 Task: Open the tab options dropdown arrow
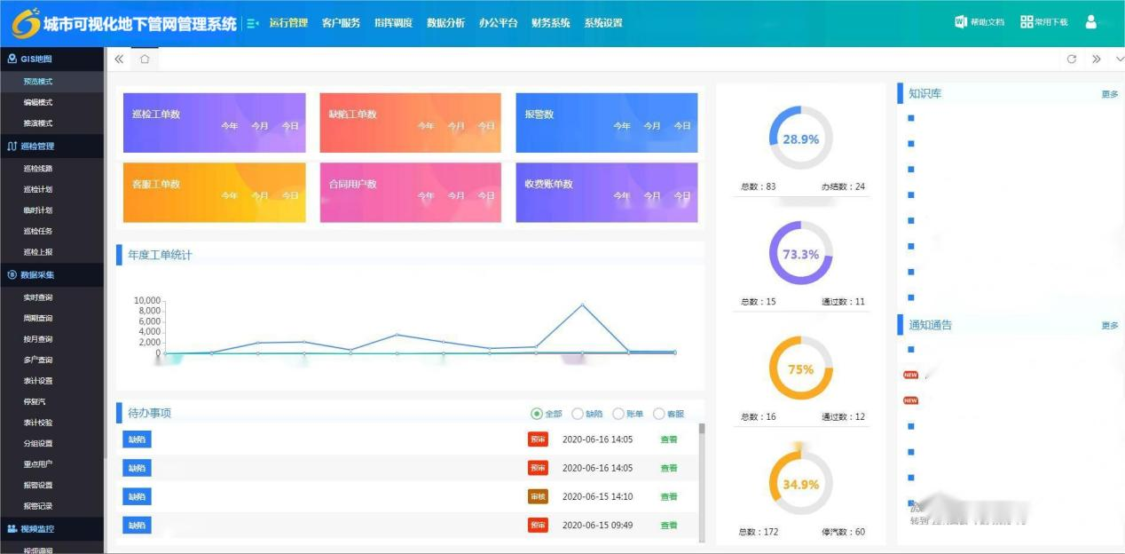1119,59
